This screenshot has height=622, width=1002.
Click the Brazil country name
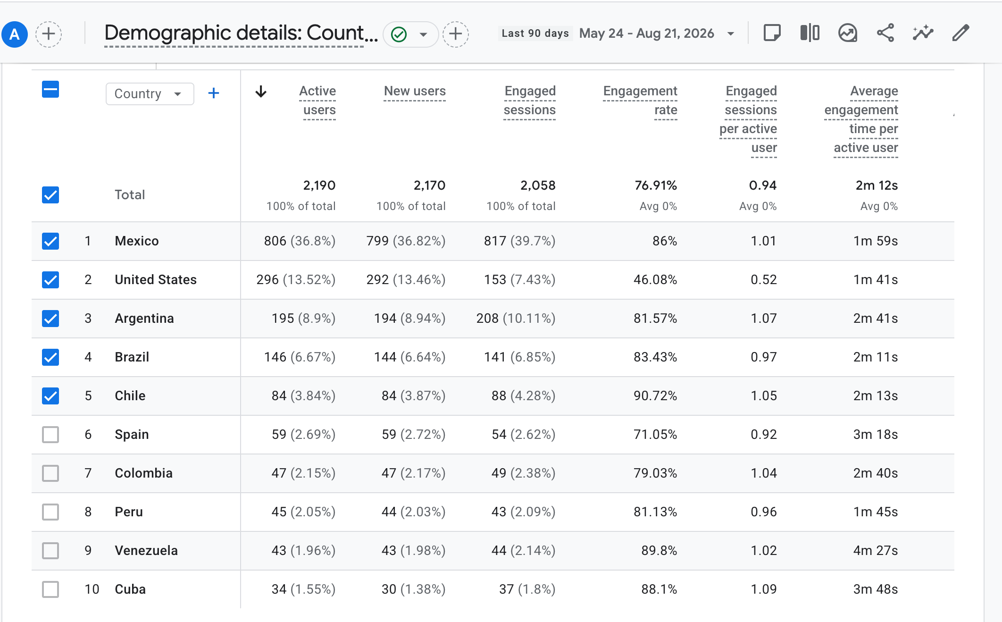(132, 357)
